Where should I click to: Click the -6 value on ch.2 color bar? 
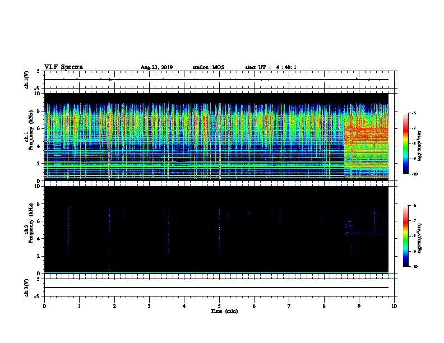coord(414,206)
